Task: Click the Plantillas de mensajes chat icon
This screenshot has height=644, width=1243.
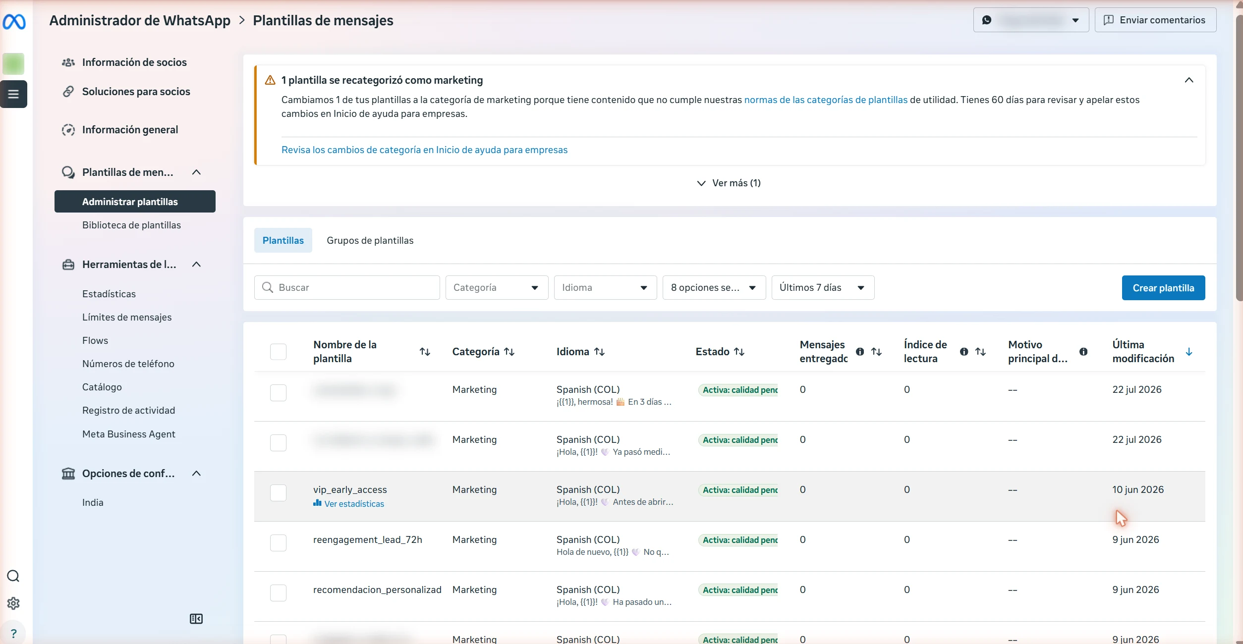Action: (x=68, y=172)
